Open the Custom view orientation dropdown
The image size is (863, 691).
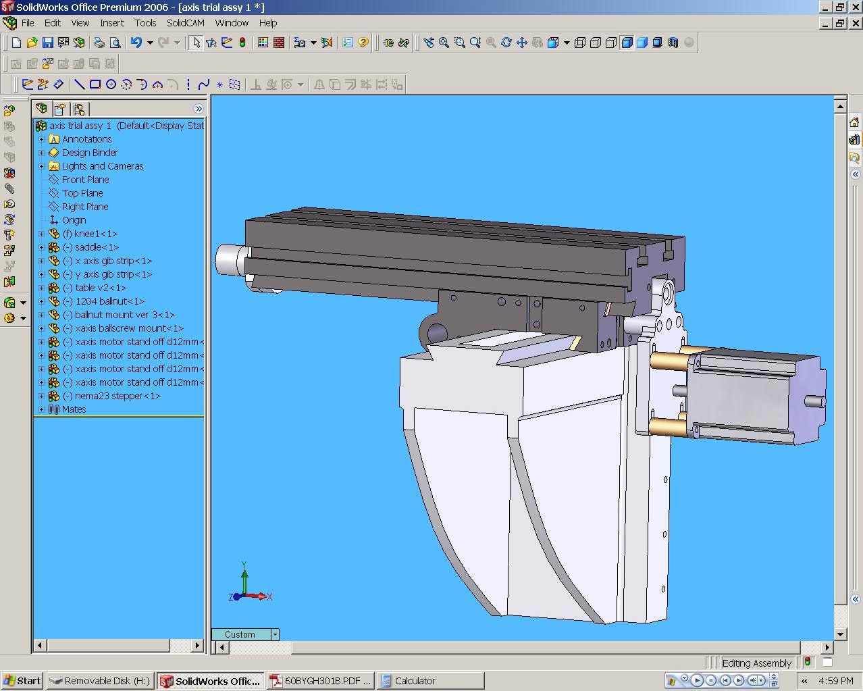275,634
